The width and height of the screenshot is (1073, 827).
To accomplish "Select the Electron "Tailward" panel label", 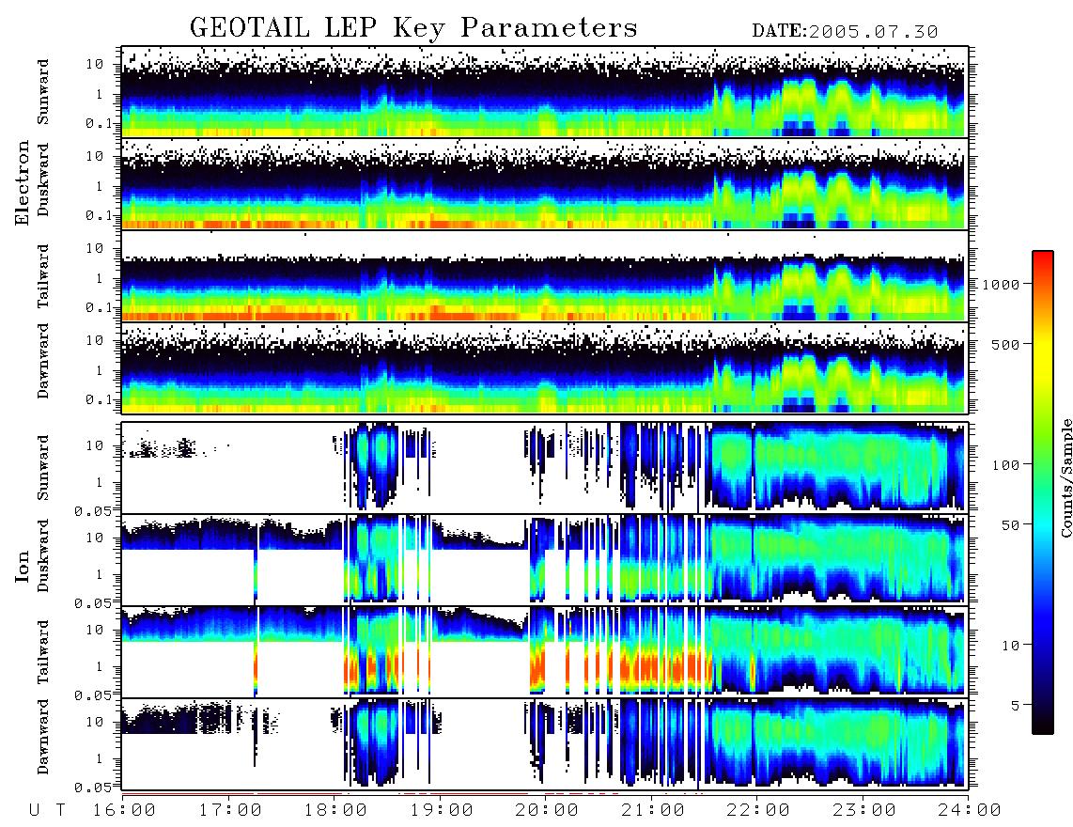I will tap(43, 276).
